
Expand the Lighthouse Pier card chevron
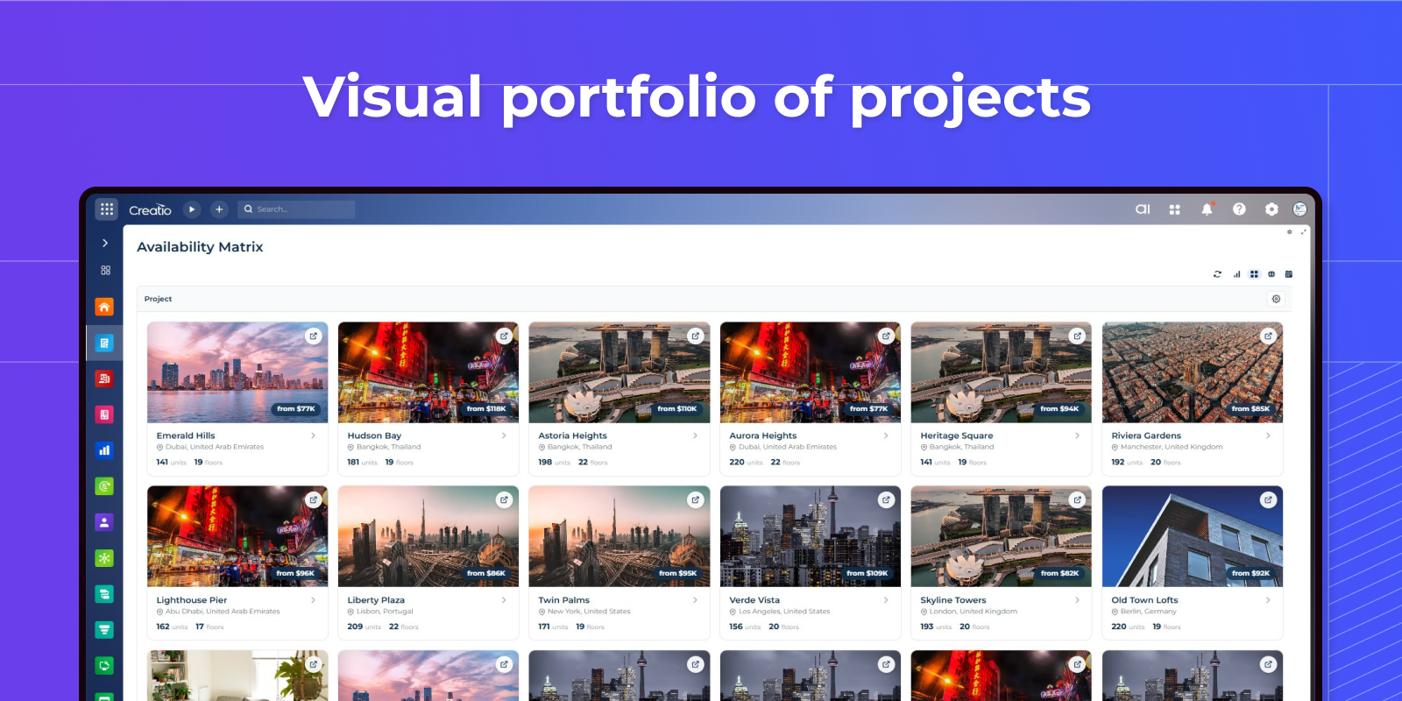313,600
